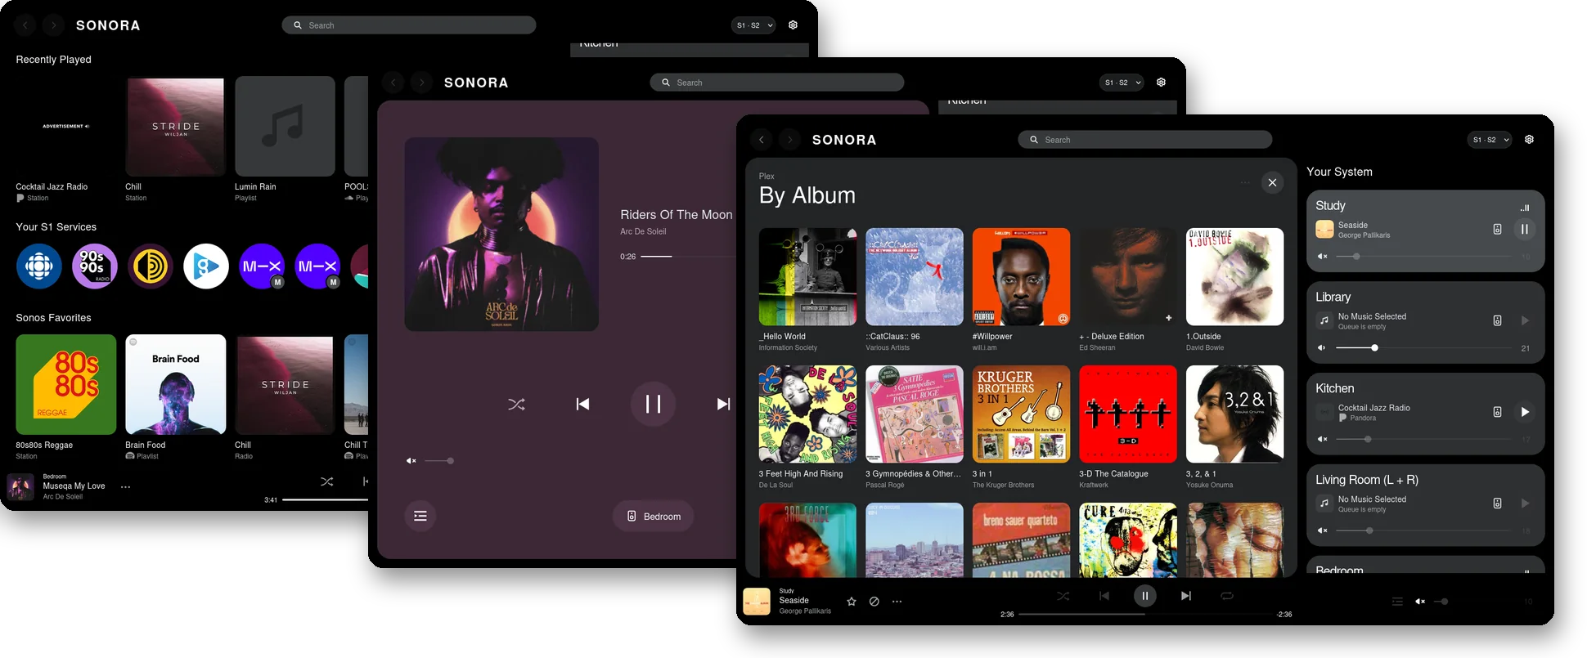Expand the S1 · S2 dropdown in front window

[x=1490, y=140]
